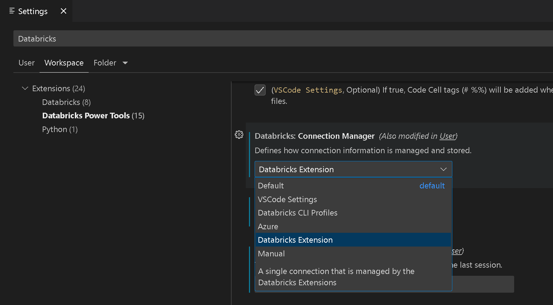Click the blue 'default' label
The height and width of the screenshot is (305, 553).
pos(432,186)
